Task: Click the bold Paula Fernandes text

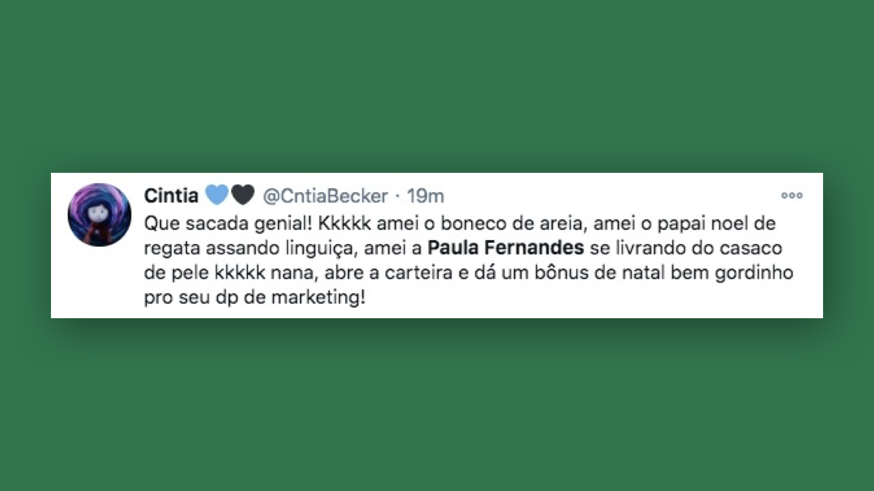Action: [x=506, y=248]
